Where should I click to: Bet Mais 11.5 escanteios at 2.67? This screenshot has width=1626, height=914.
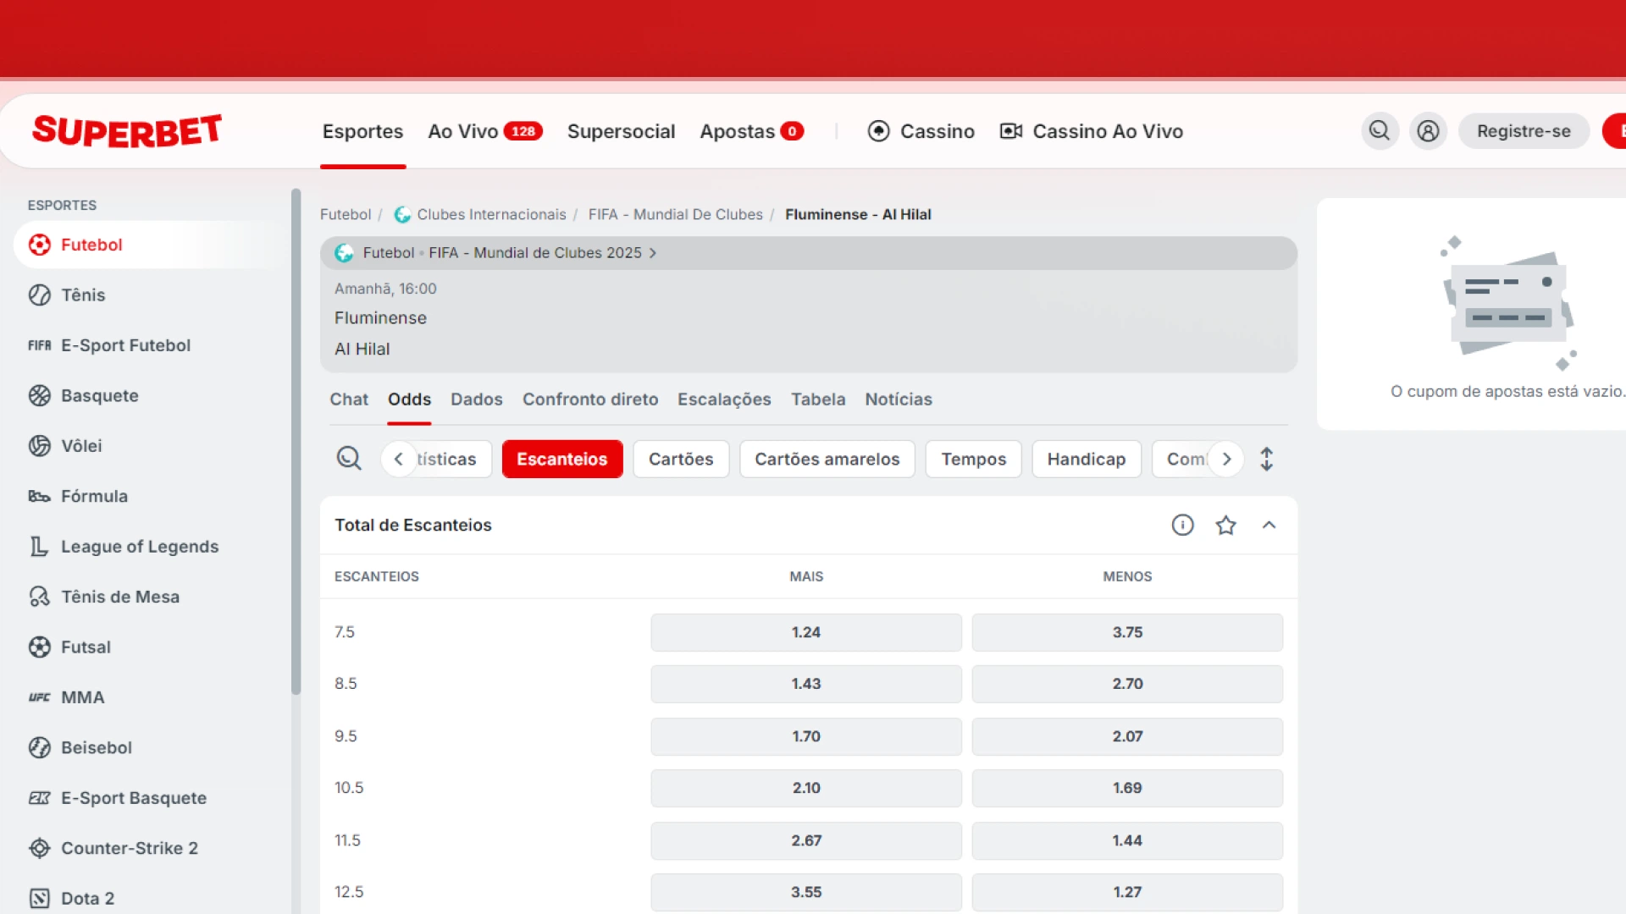click(x=806, y=840)
